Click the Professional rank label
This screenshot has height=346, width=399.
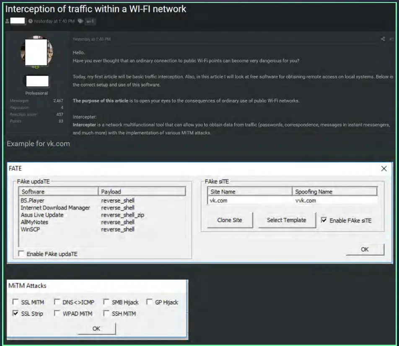(x=36, y=93)
